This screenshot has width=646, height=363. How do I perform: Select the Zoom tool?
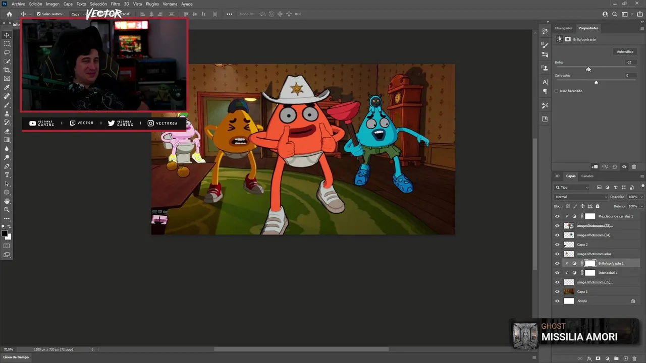pyautogui.click(x=7, y=210)
